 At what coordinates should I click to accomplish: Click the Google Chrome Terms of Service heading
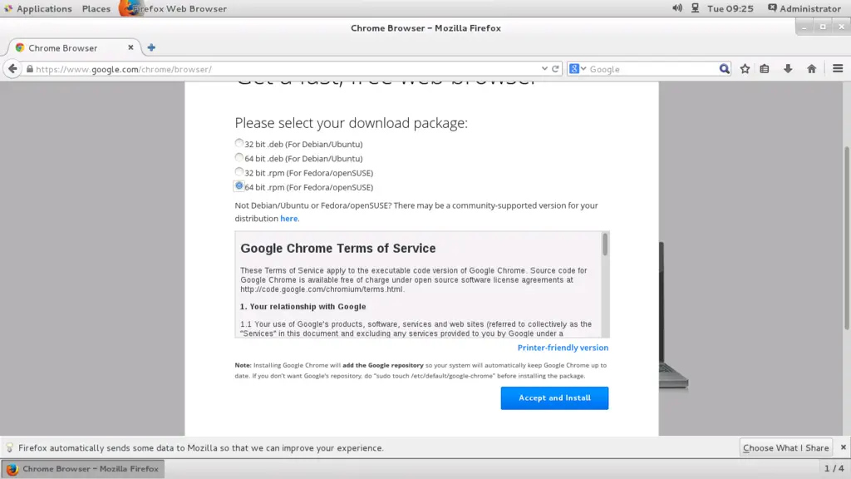pyautogui.click(x=338, y=248)
